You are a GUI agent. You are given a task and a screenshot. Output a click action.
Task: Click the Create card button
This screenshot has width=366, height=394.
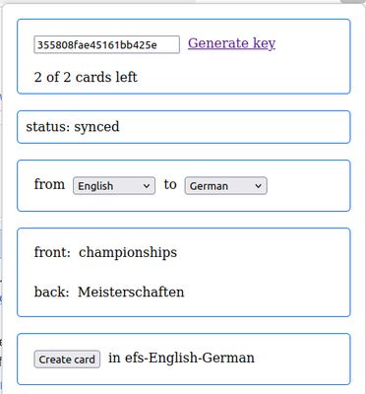(67, 360)
